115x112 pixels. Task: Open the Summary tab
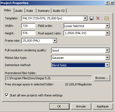click(x=44, y=11)
